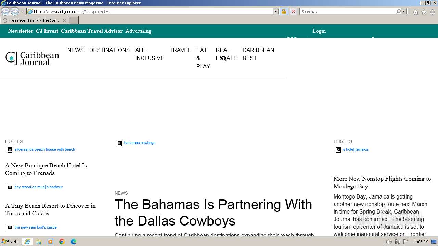Open the Windows Start menu

tap(10, 242)
